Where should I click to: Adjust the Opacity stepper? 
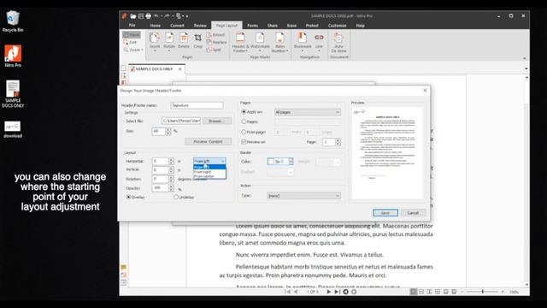click(171, 188)
